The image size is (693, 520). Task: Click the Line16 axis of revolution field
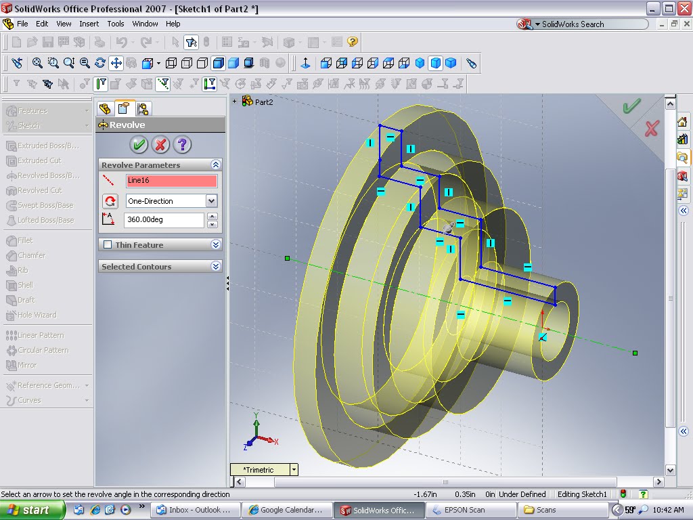pos(171,180)
